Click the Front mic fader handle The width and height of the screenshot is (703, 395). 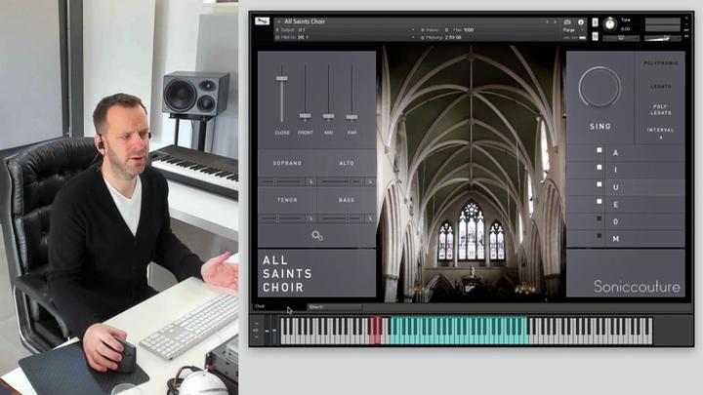click(x=305, y=116)
